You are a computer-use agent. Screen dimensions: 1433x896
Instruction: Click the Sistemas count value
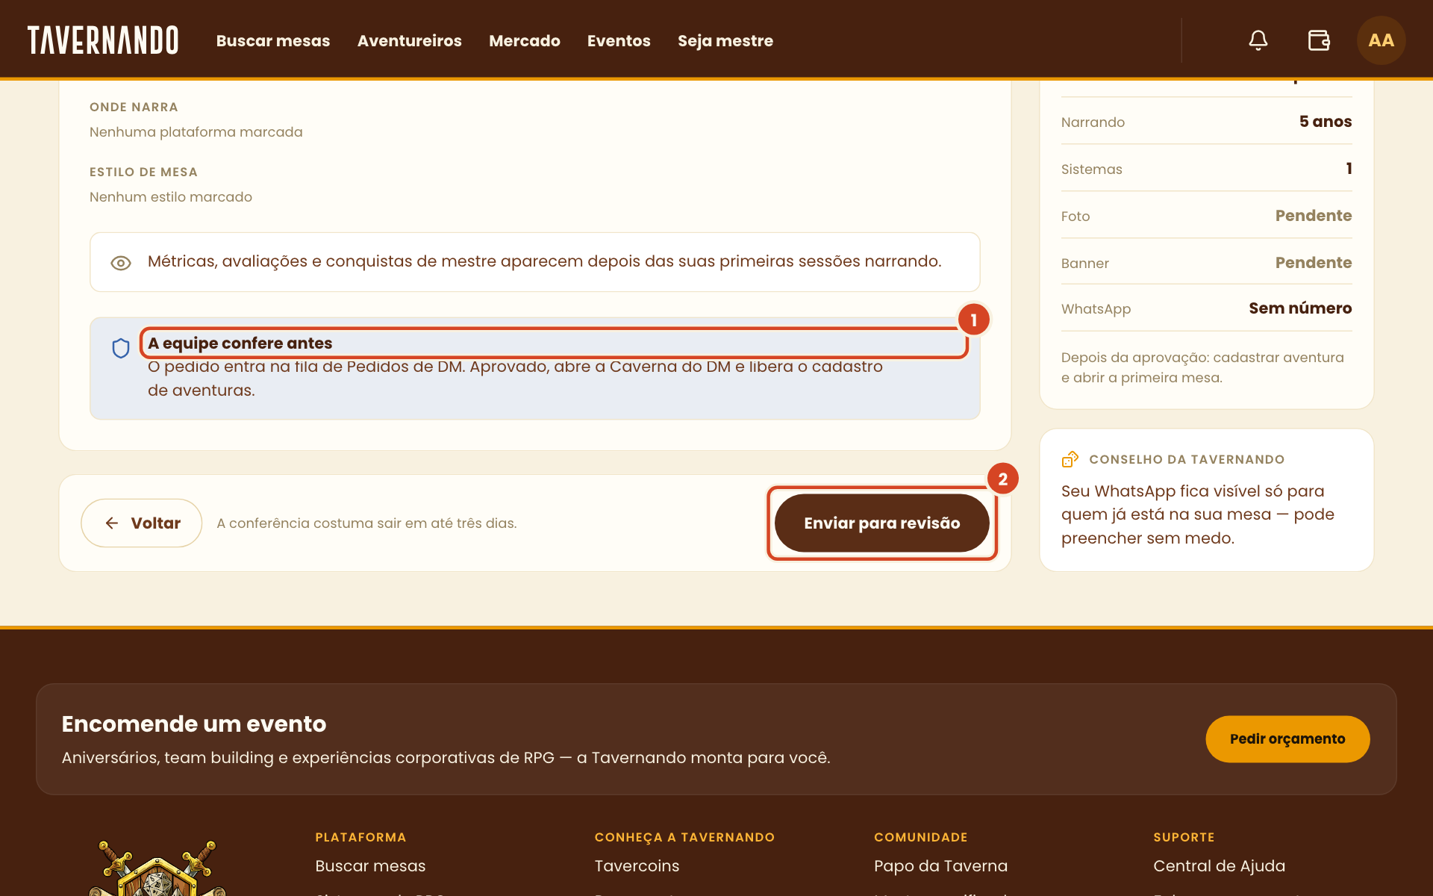[x=1349, y=169]
